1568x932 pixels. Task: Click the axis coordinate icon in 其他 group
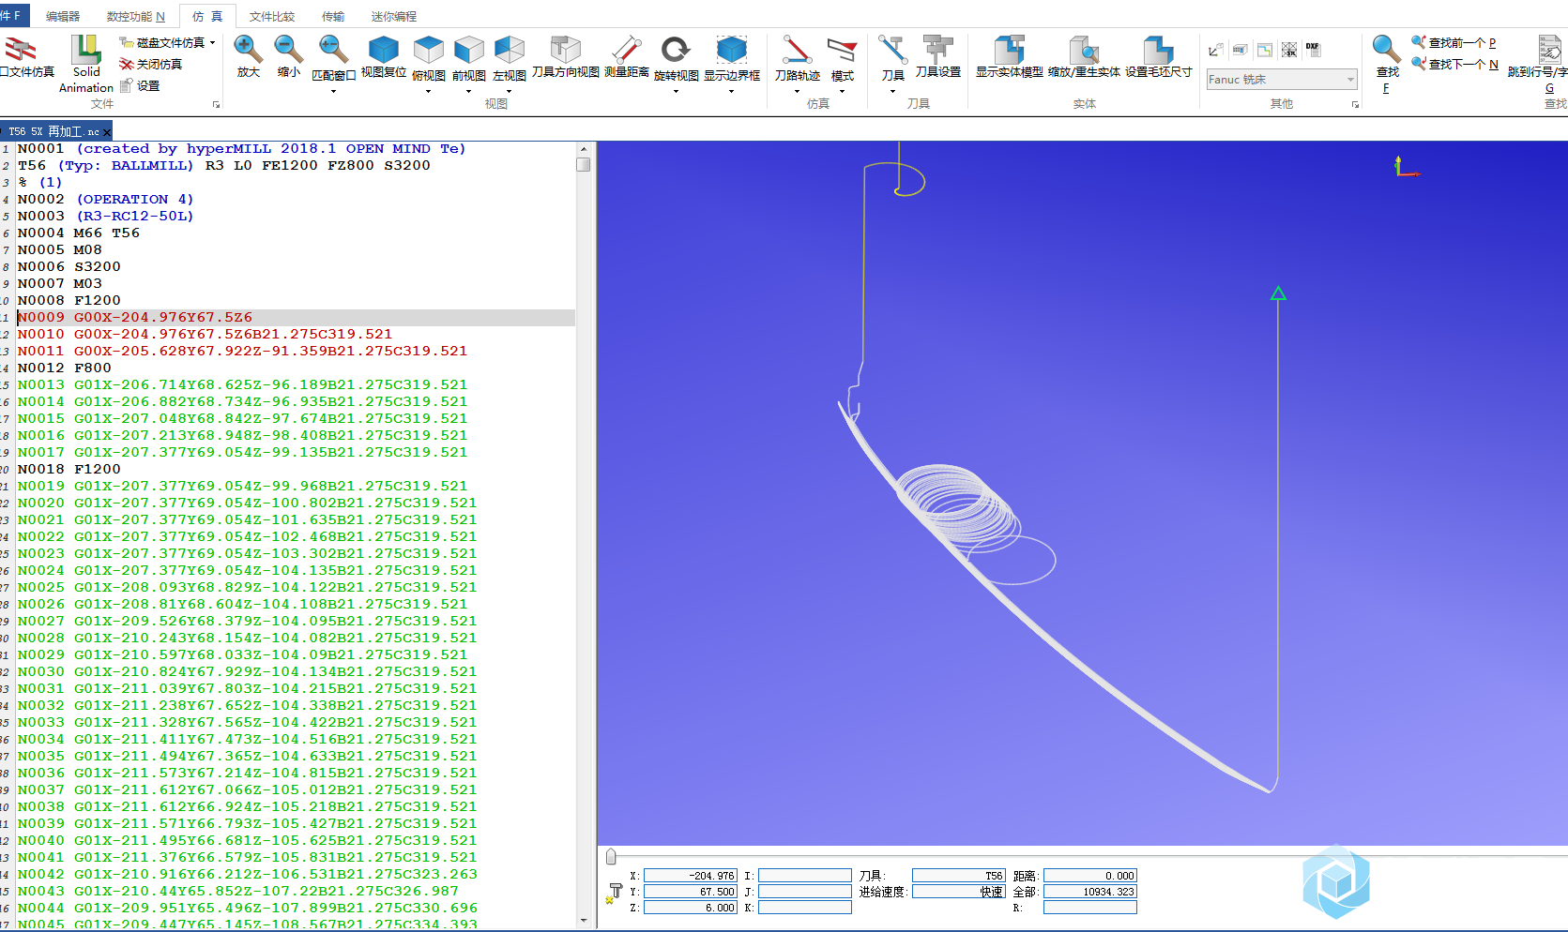tap(1215, 50)
